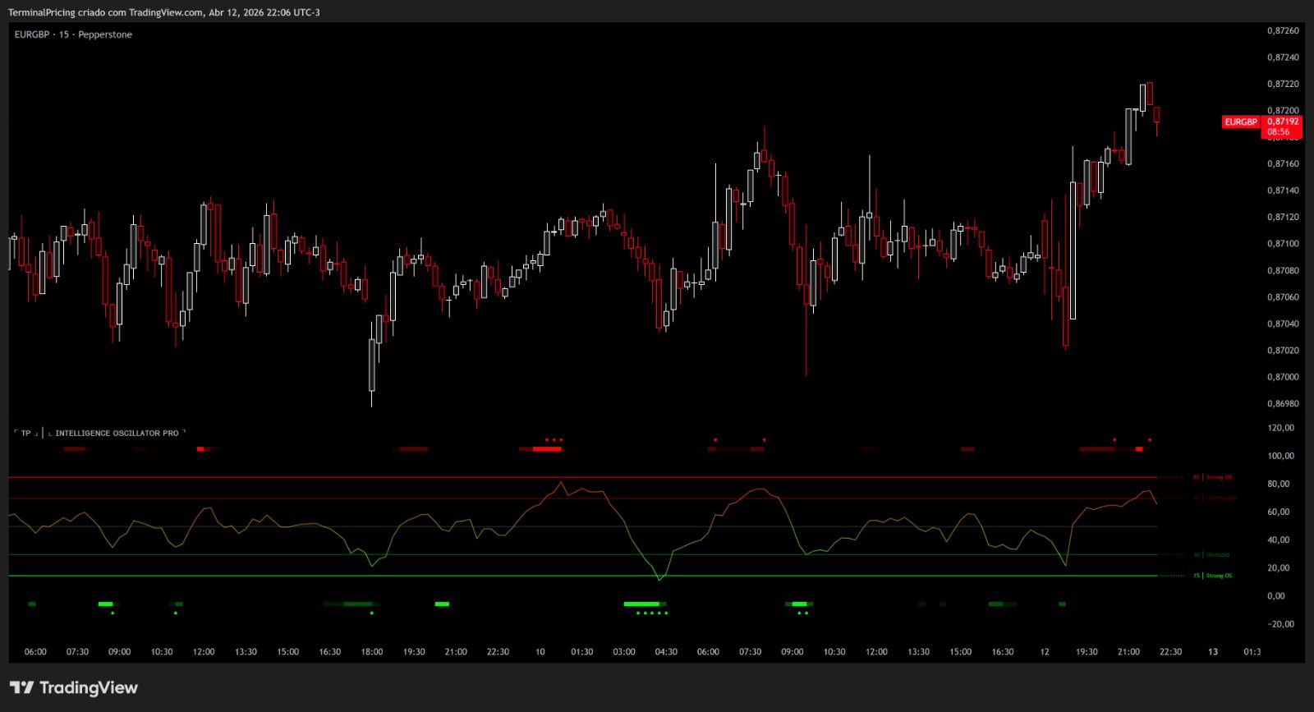Click the 120,00 oscillator scale value
This screenshot has height=712, width=1314.
[x=1281, y=428]
